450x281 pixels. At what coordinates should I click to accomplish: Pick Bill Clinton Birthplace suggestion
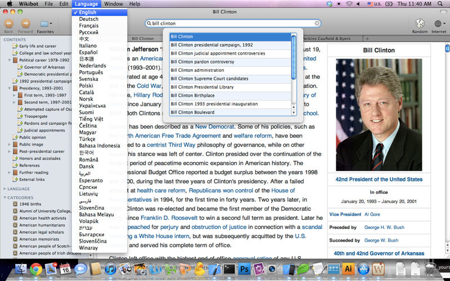tap(230, 95)
